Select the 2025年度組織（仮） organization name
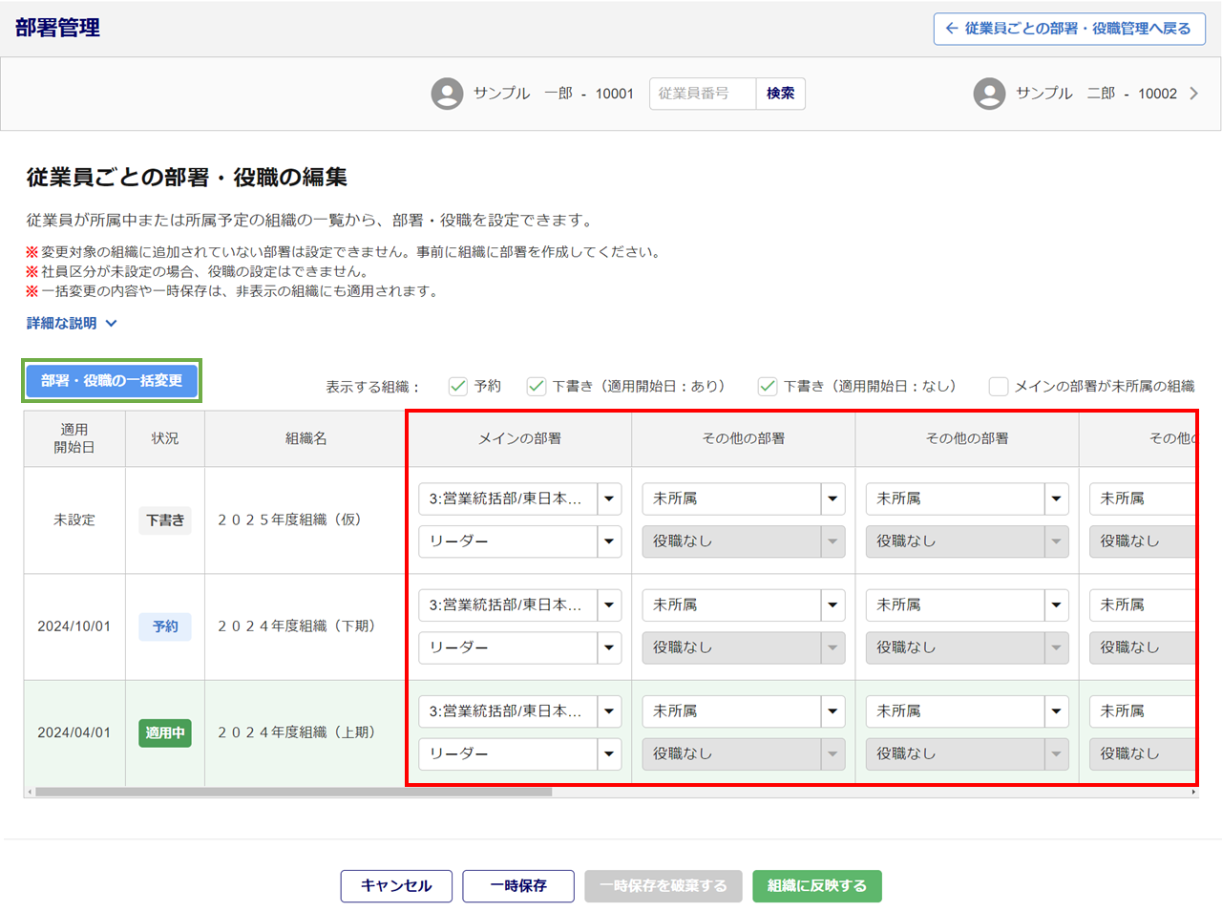This screenshot has width=1222, height=912. click(x=289, y=520)
